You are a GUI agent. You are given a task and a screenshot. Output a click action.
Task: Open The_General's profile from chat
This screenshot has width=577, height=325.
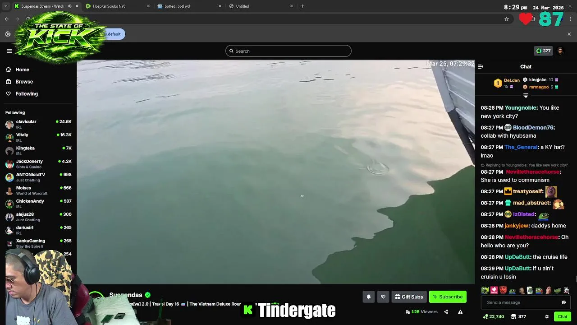tap(521, 147)
